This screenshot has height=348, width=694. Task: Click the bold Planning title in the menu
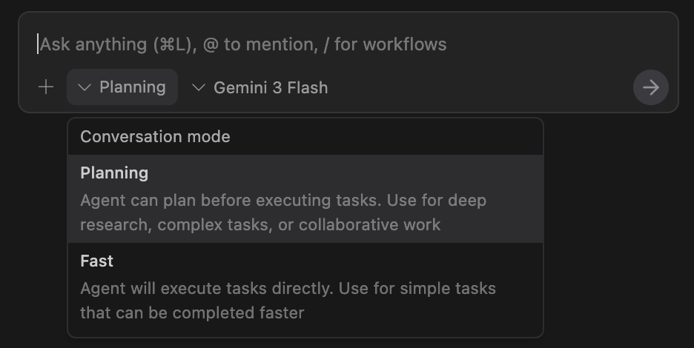point(114,173)
